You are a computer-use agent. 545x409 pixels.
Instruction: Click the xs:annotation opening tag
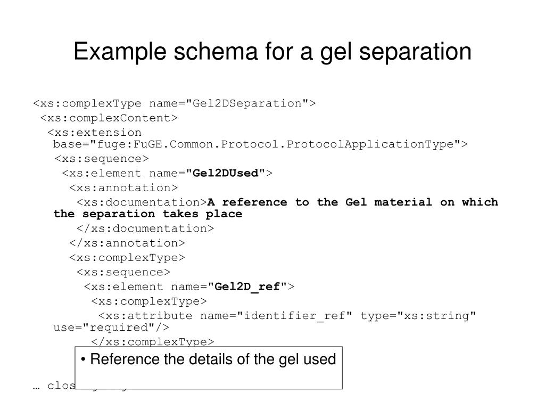click(x=123, y=188)
